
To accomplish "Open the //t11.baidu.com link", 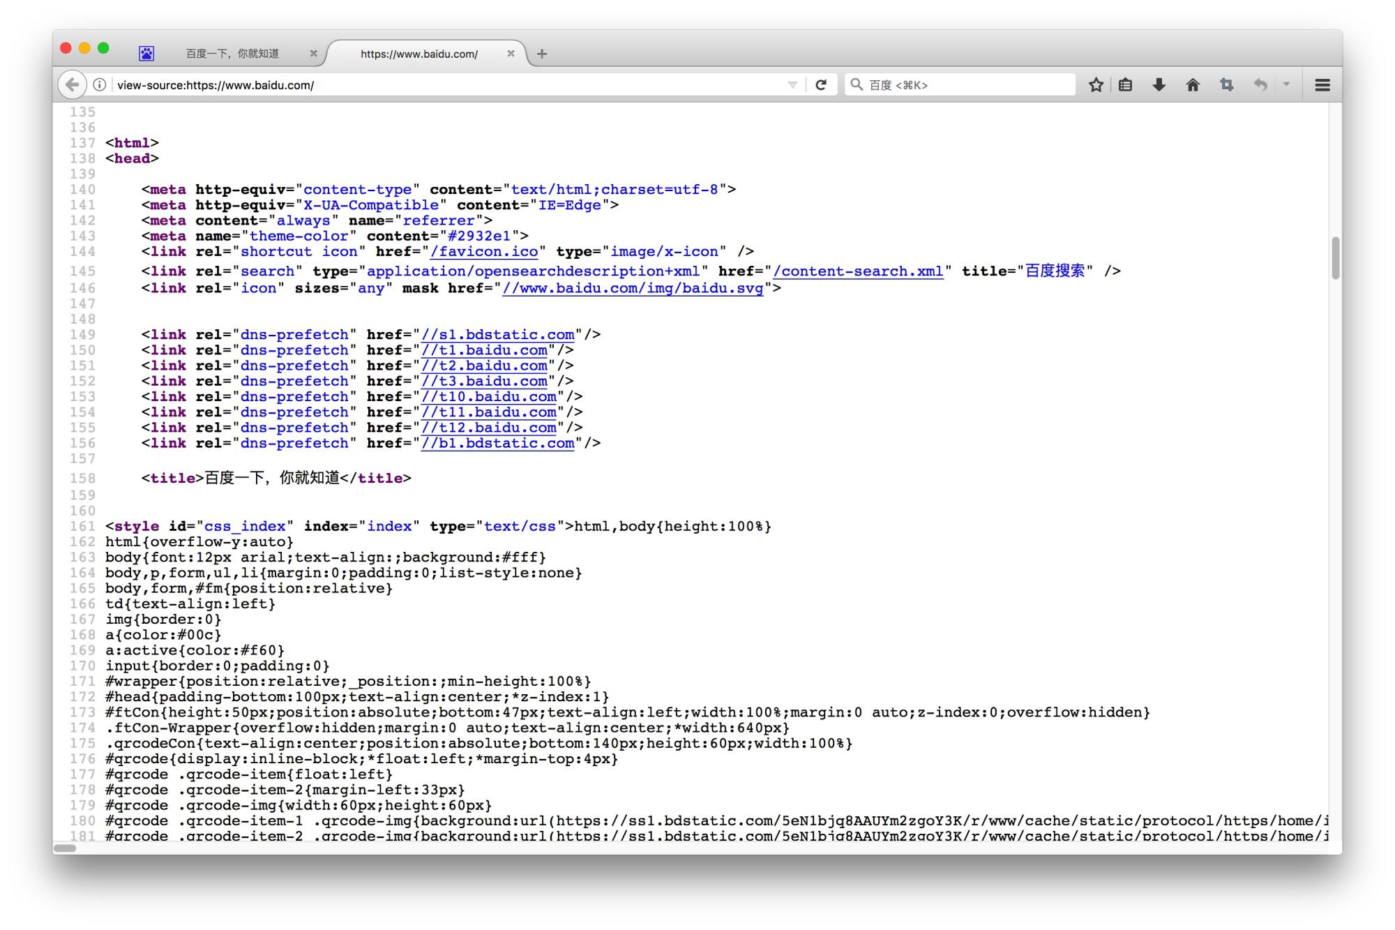I will pyautogui.click(x=488, y=412).
